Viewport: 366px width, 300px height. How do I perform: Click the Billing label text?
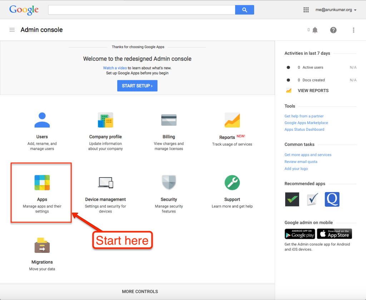tap(169, 137)
